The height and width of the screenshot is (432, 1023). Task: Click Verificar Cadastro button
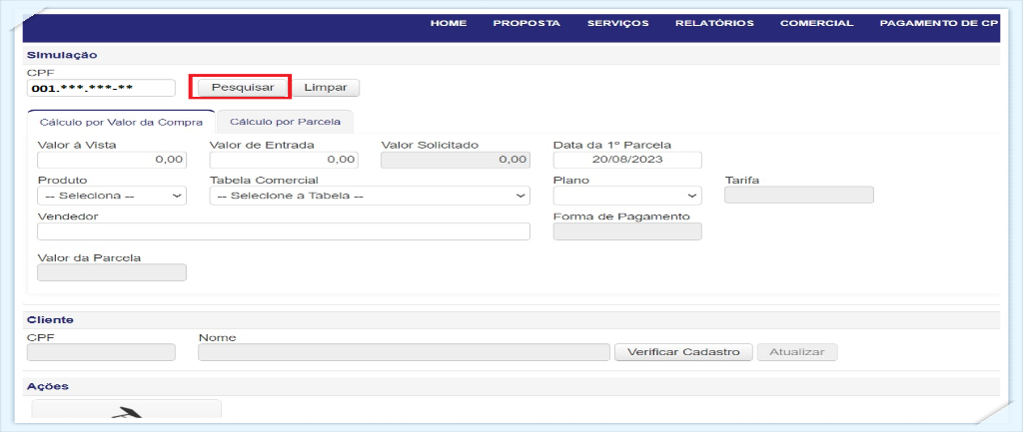(683, 352)
